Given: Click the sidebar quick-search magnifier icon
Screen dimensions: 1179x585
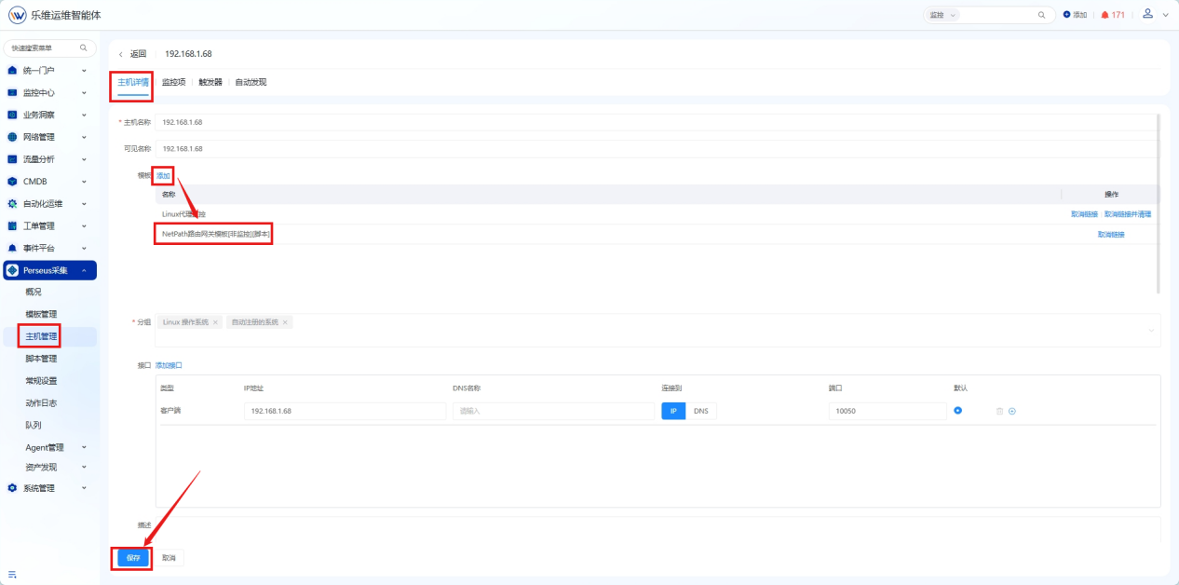Looking at the screenshot, I should [83, 48].
